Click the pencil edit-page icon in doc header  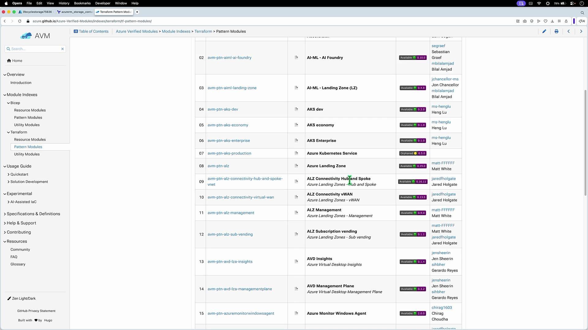544,31
